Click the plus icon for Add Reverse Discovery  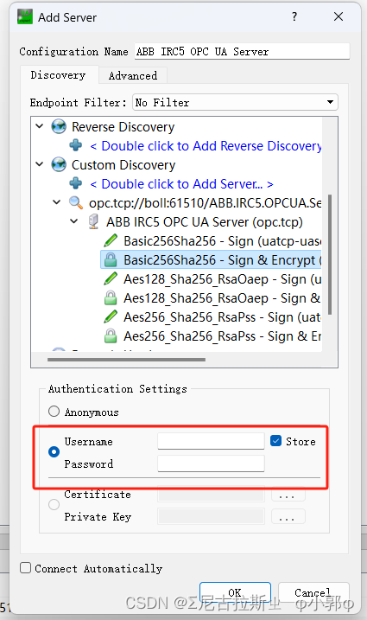tap(76, 145)
